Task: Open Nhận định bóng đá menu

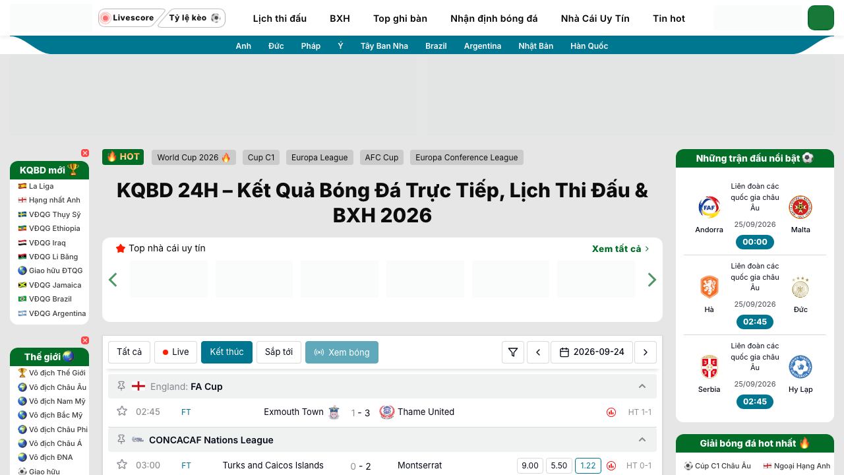Action: pos(494,18)
